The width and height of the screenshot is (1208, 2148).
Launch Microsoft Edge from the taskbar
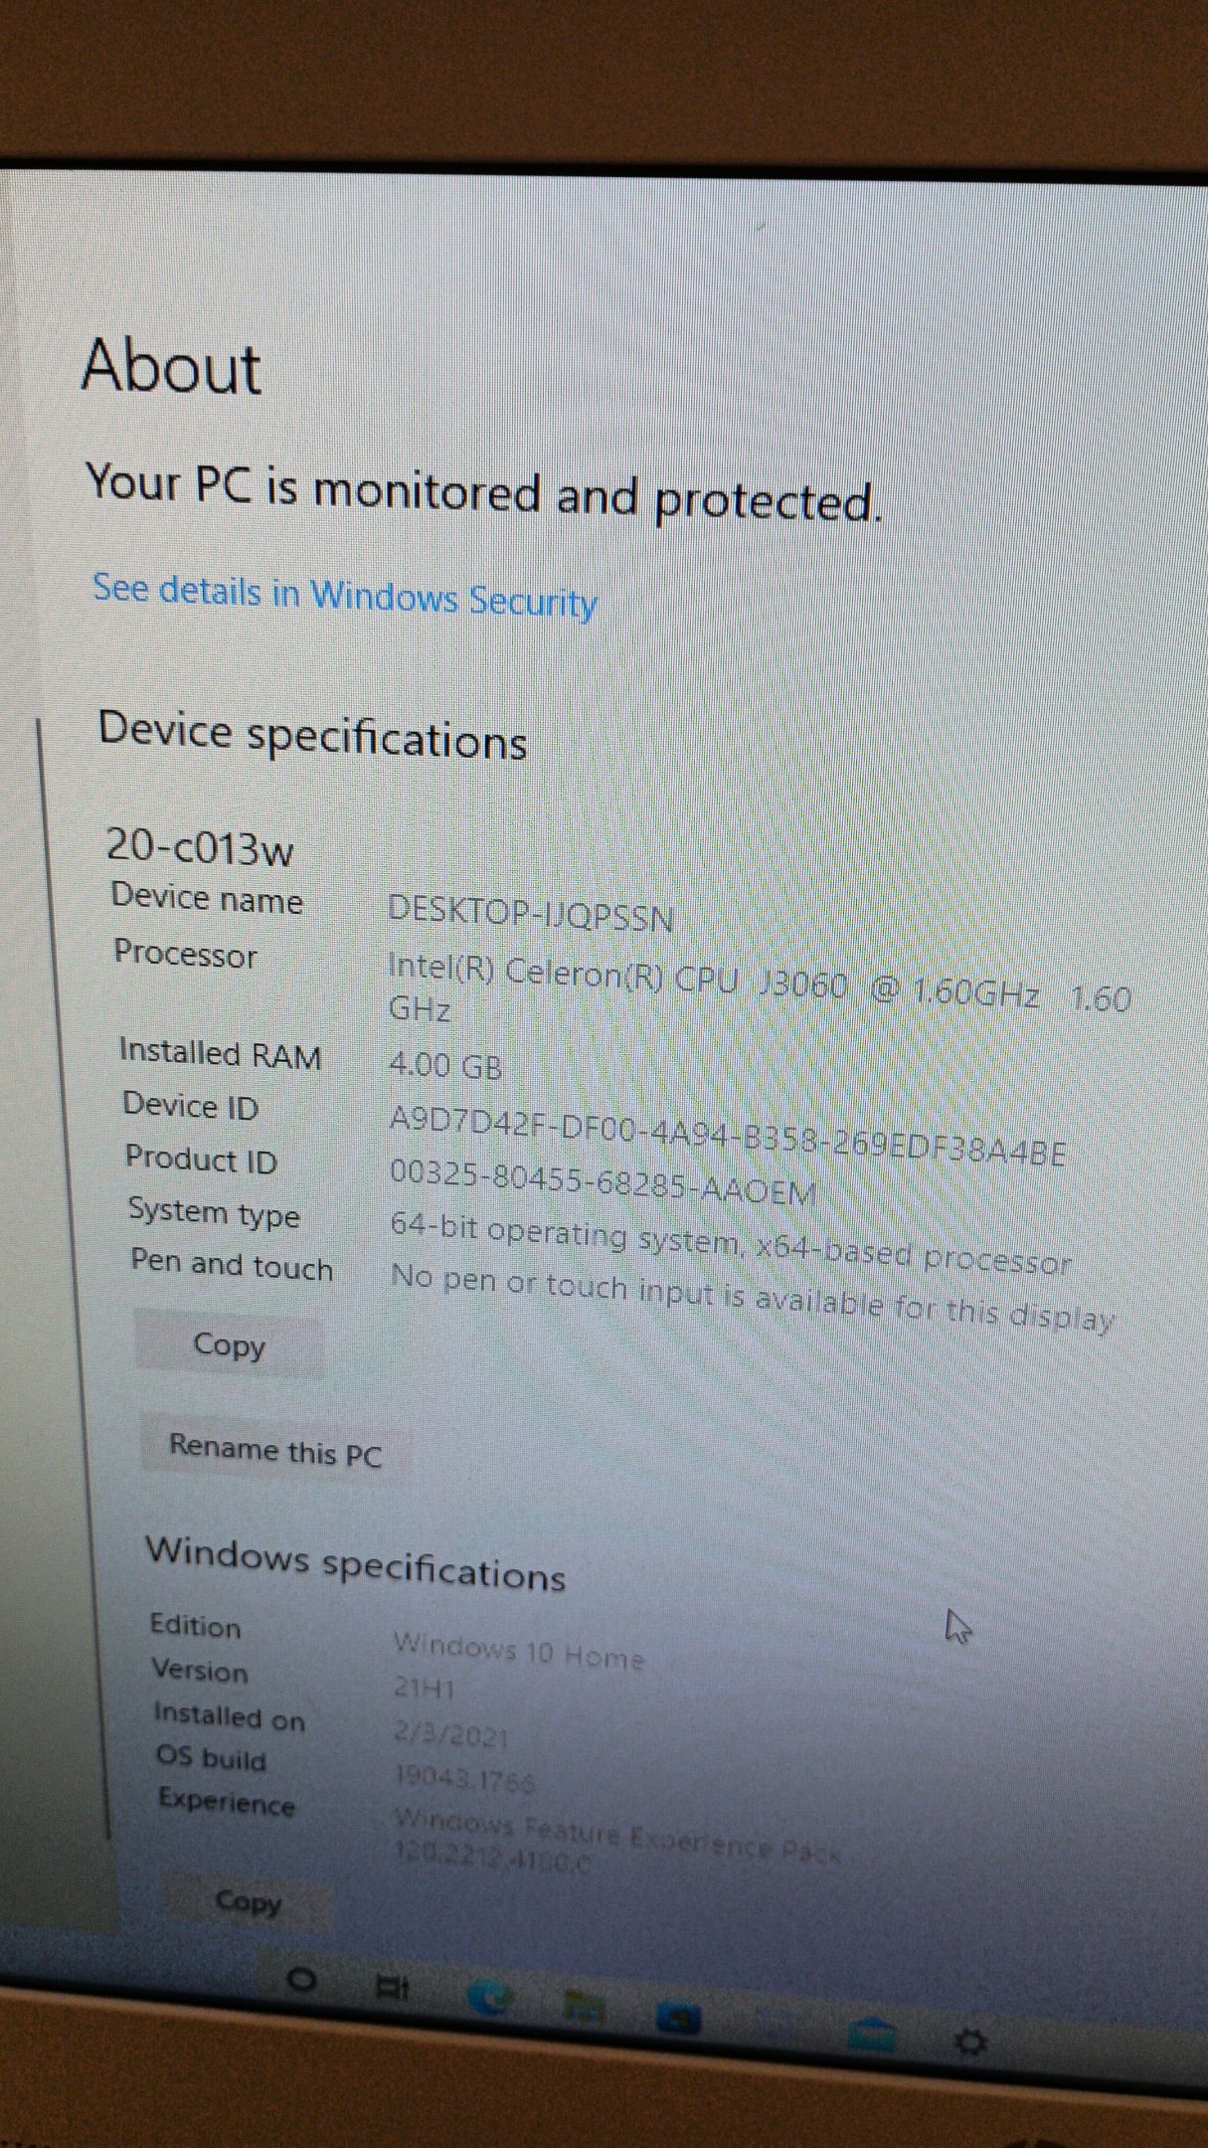pos(489,1997)
